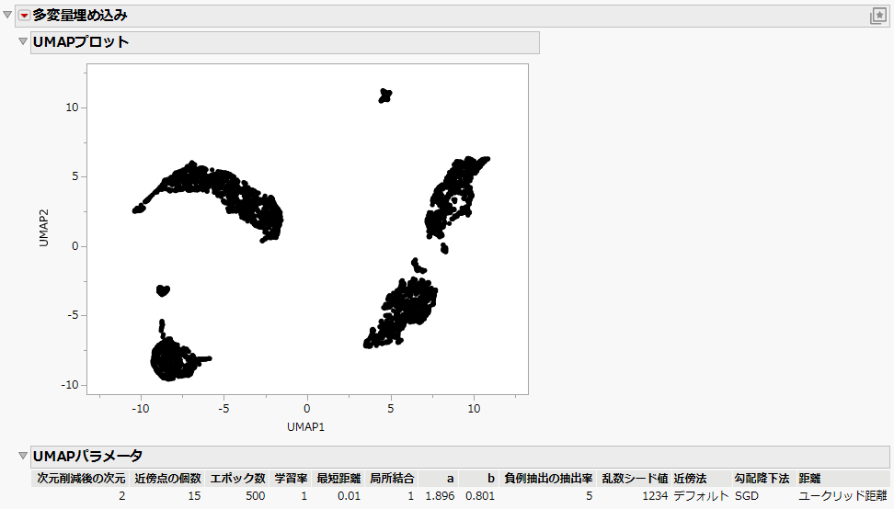Viewport: 894px width, 509px height.
Task: Click the 近傍点の個数 column header
Action: tap(167, 479)
